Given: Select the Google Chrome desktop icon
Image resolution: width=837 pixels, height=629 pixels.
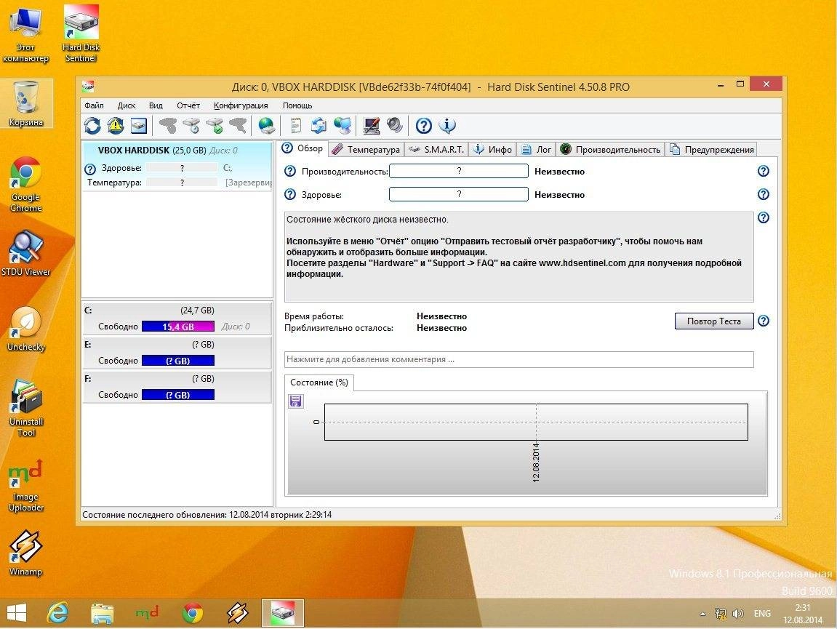Looking at the screenshot, I should (25, 184).
